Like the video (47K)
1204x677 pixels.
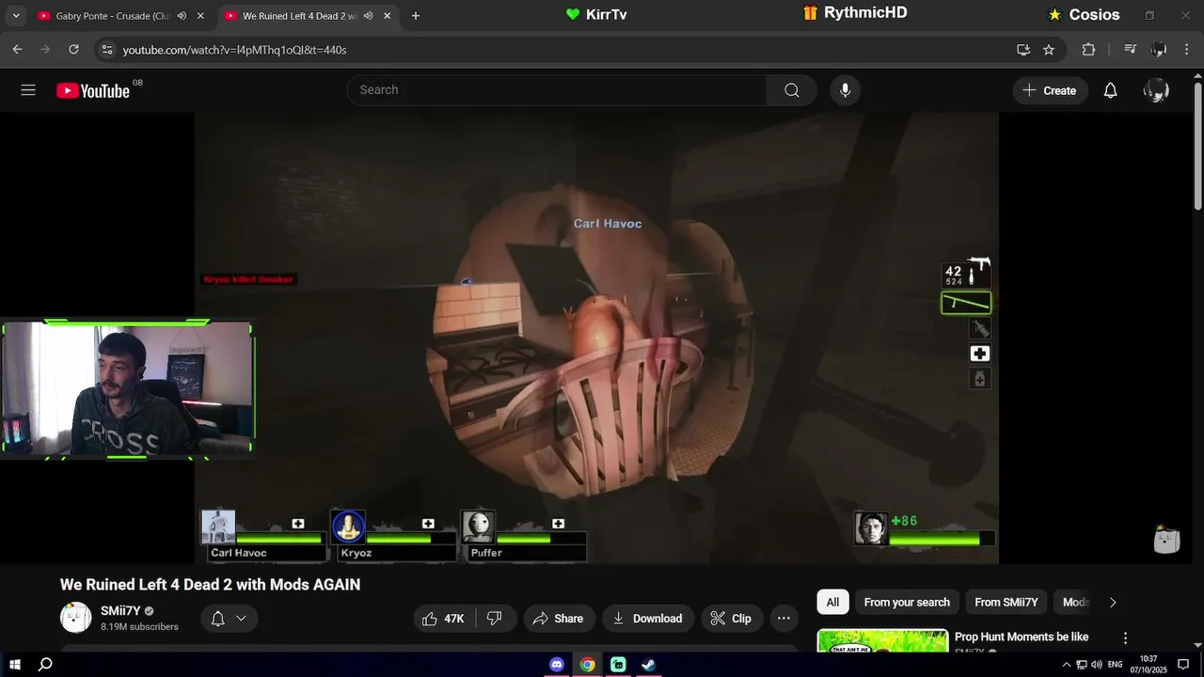[x=444, y=619]
